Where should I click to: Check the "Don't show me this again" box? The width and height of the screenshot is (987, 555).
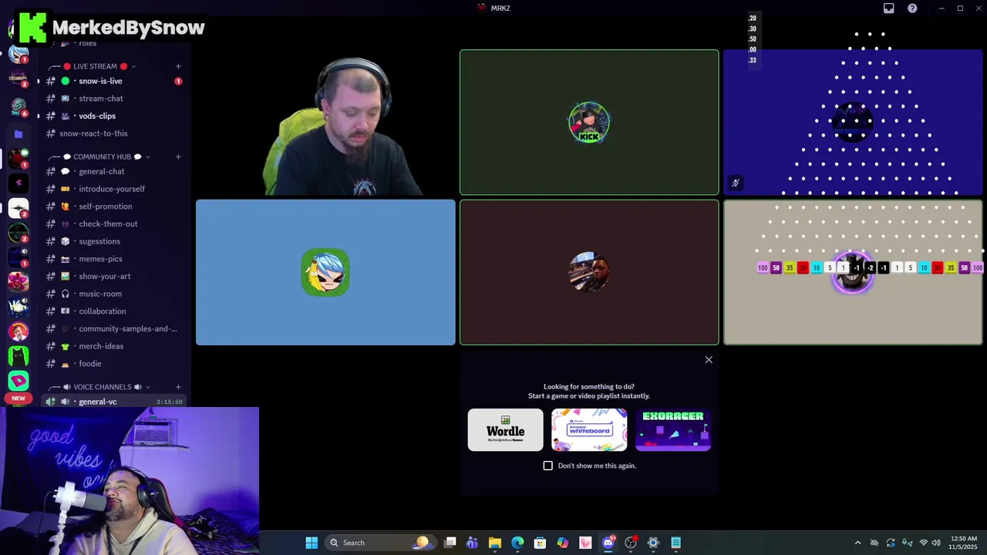point(548,466)
